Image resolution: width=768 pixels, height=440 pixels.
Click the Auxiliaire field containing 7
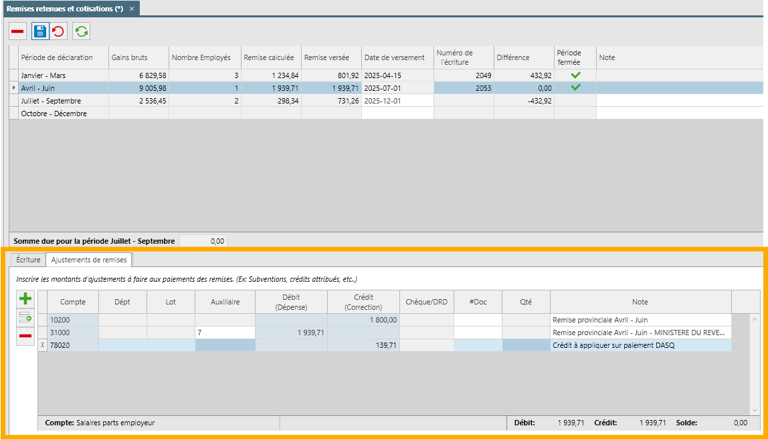pyautogui.click(x=225, y=333)
